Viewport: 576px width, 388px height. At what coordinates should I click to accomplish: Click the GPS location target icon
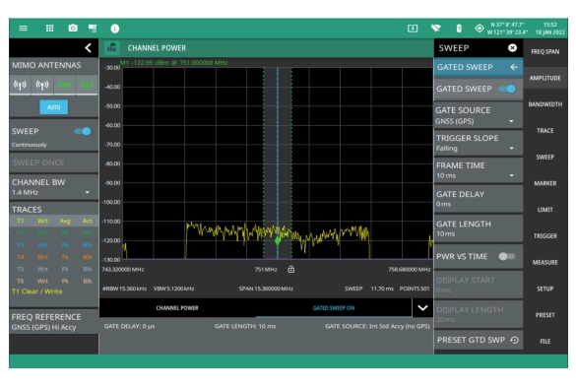coord(480,28)
